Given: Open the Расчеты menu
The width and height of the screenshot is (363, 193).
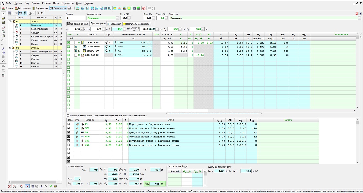Looking at the screenshot, I should coord(46,3).
